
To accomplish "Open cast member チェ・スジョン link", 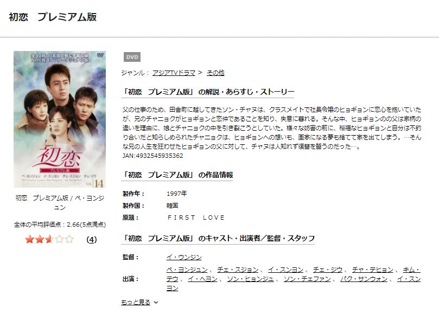I will tap(238, 270).
